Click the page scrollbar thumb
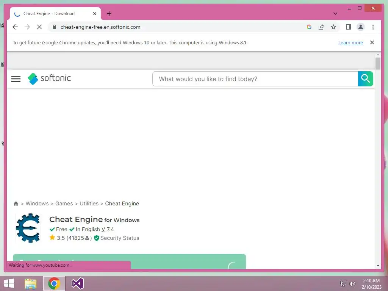Screen dimensions: 388x291 (x=378, y=63)
